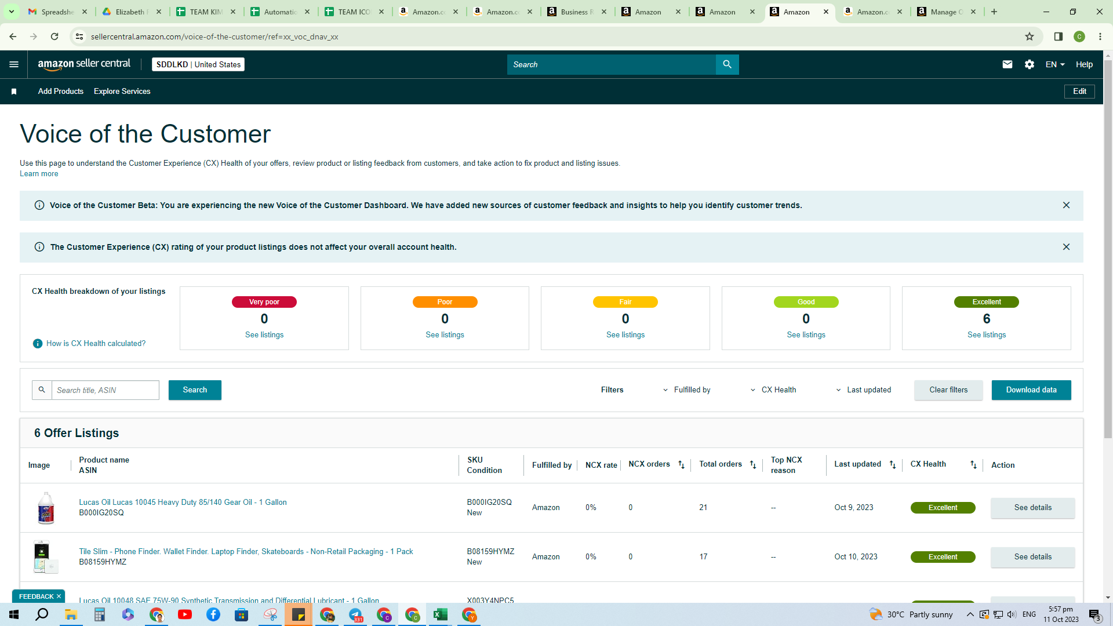Dismiss the Voice of the Customer Beta banner
This screenshot has height=626, width=1113.
pos(1066,205)
